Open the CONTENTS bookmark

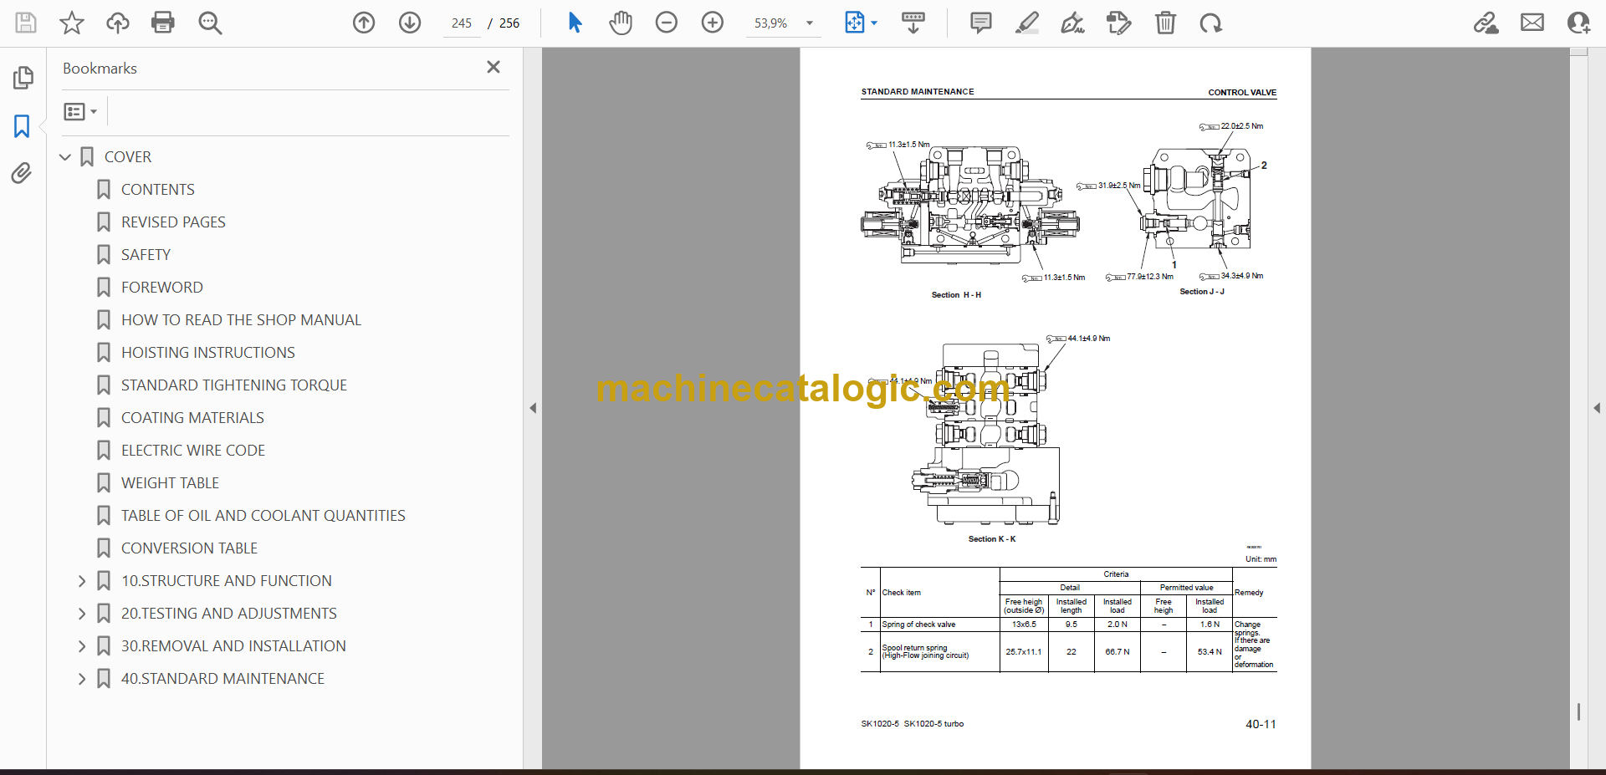158,190
